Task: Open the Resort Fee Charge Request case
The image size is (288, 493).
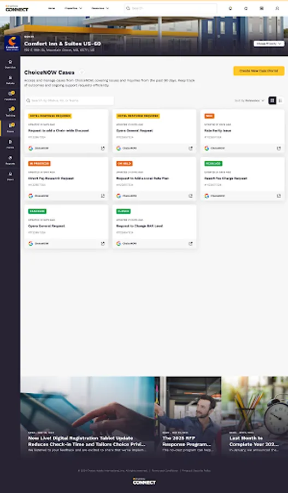Action: pyautogui.click(x=226, y=178)
